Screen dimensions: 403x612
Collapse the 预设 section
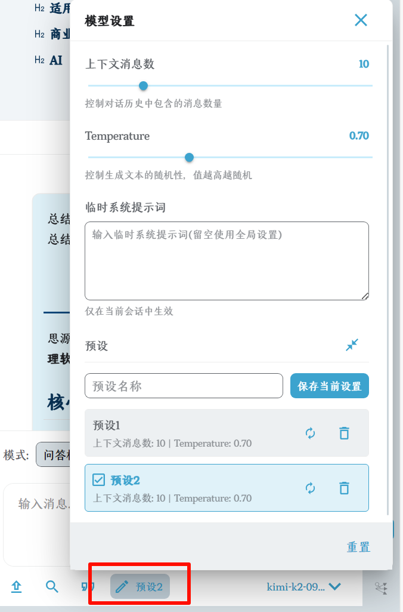coord(352,345)
